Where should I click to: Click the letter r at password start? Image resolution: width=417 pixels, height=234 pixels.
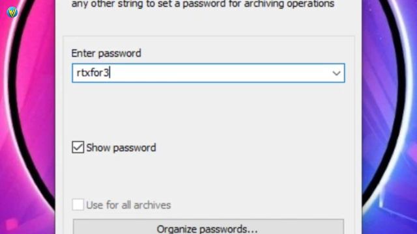78,73
